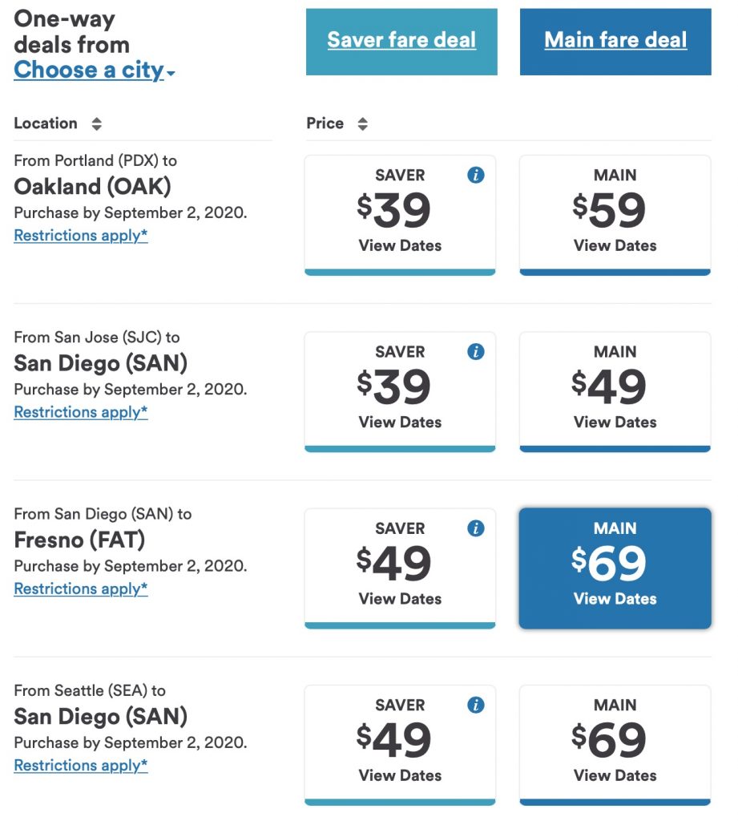The image size is (738, 821).
Task: Switch to the Main fare deal tab
Action: pyautogui.click(x=615, y=41)
